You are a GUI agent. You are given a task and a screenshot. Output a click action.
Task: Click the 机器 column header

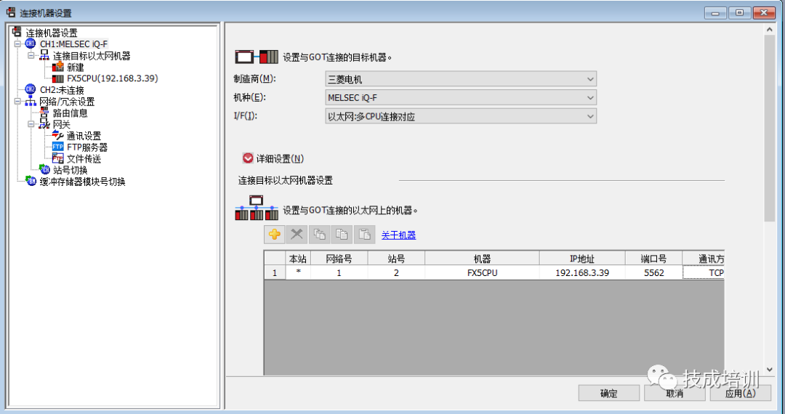tap(482, 259)
